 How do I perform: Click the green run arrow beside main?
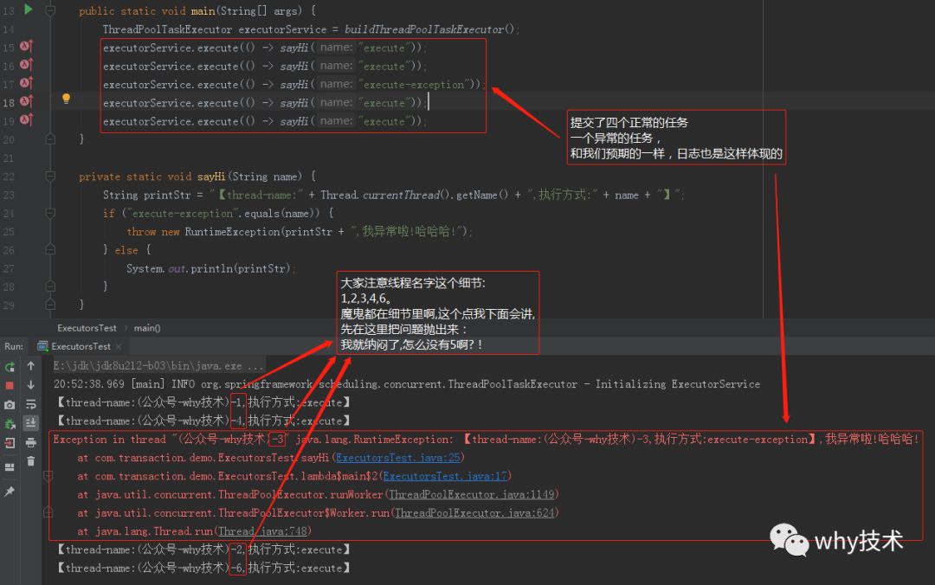[28, 10]
